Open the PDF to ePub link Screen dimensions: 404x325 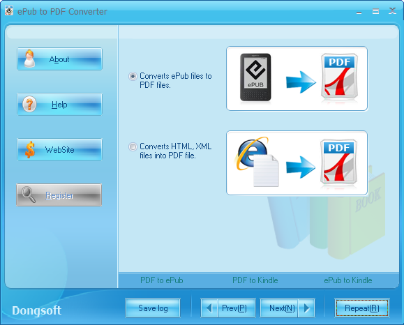tap(162, 280)
